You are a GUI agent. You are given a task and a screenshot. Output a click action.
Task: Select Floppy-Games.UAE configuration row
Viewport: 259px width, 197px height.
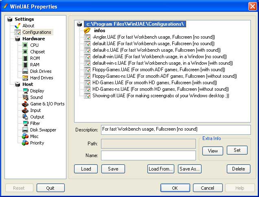159,70
